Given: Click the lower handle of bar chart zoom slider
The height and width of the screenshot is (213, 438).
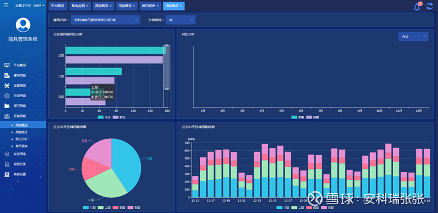Looking at the screenshot, I should click(167, 89).
